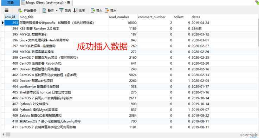Select title cell Linux 文本处理利器--Awk常用命令
Viewport: 259px width, 138px height.
[x=63, y=40]
